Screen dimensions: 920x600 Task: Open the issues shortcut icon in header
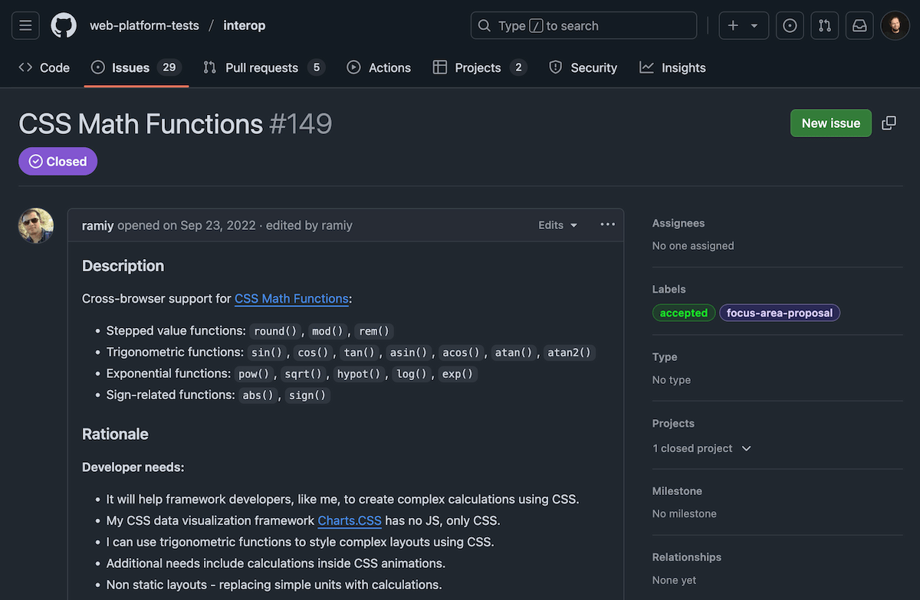(x=790, y=25)
